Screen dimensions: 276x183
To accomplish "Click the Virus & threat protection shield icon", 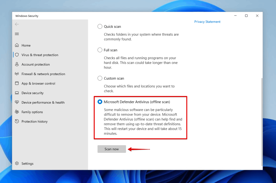I will click(x=17, y=55).
